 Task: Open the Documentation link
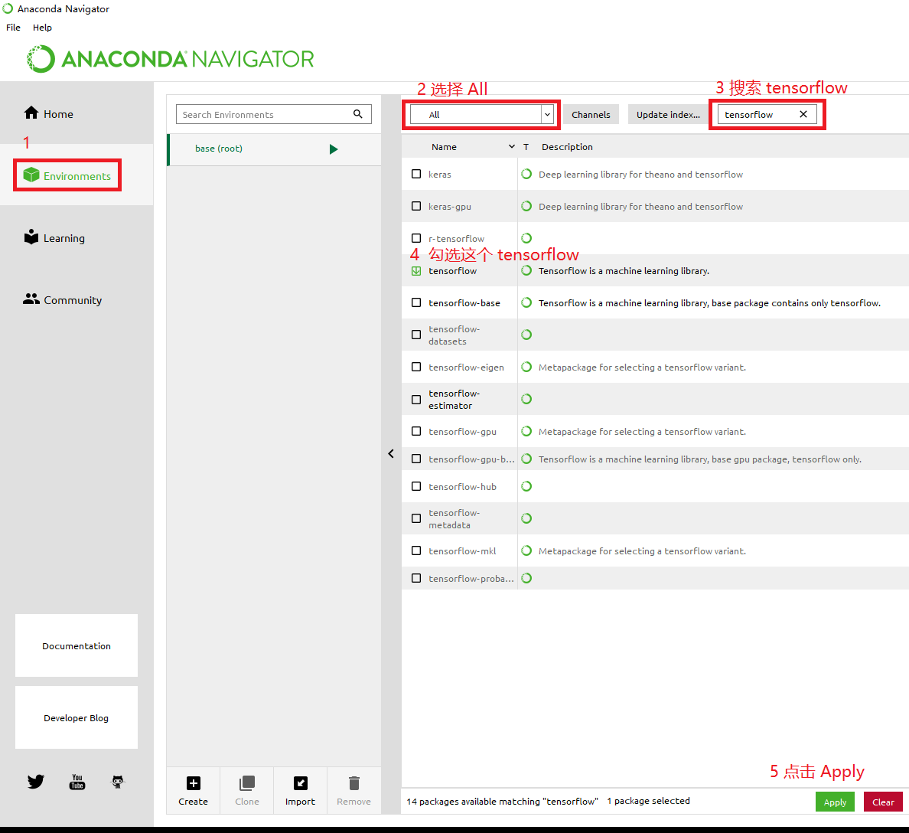76,645
